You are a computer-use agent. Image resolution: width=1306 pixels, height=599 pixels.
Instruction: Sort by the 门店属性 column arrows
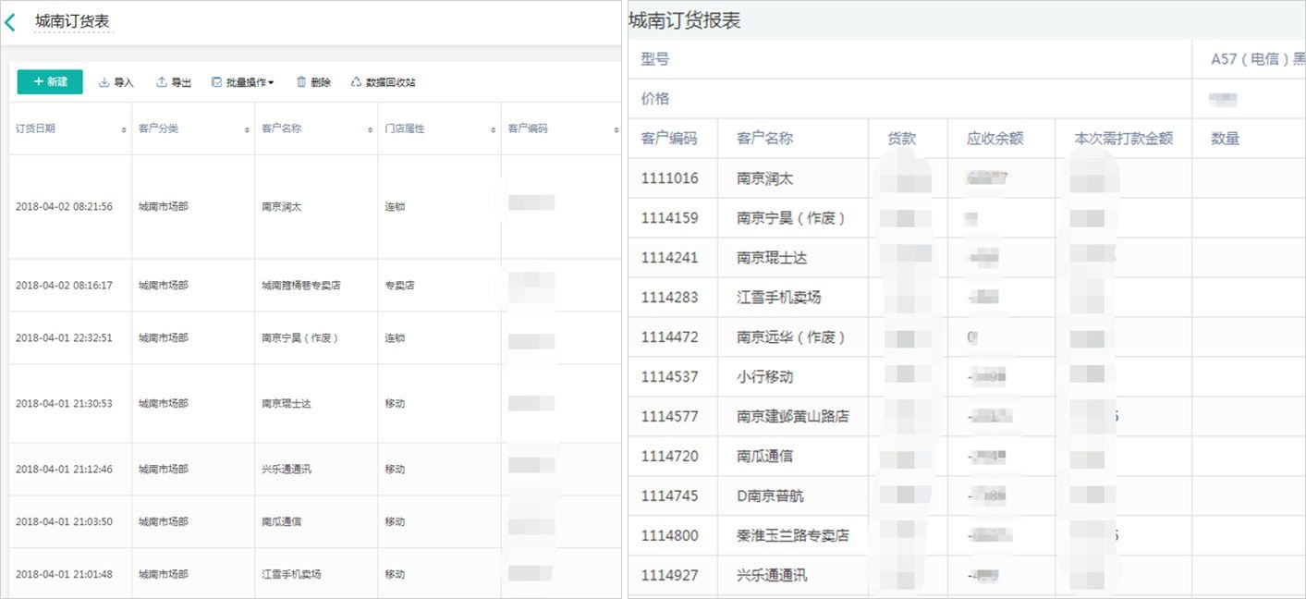(x=494, y=130)
